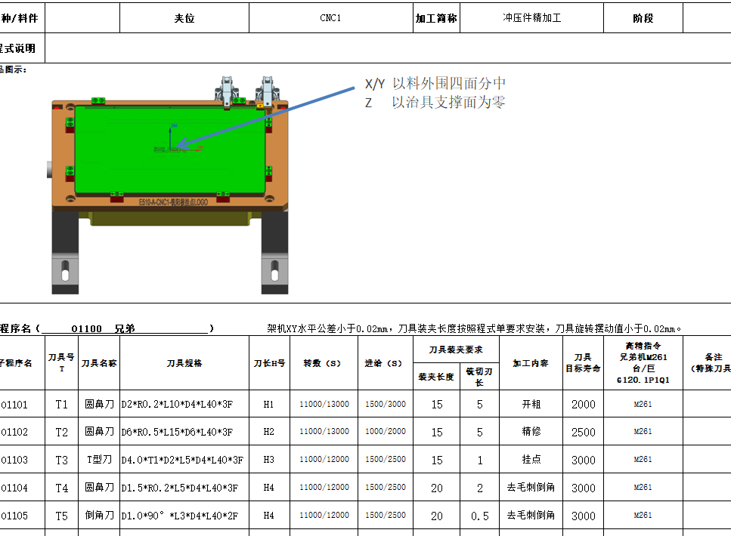This screenshot has height=536, width=731.
Task: Click the spindle speed 11000/13000 cell of O1101
Action: pos(325,405)
